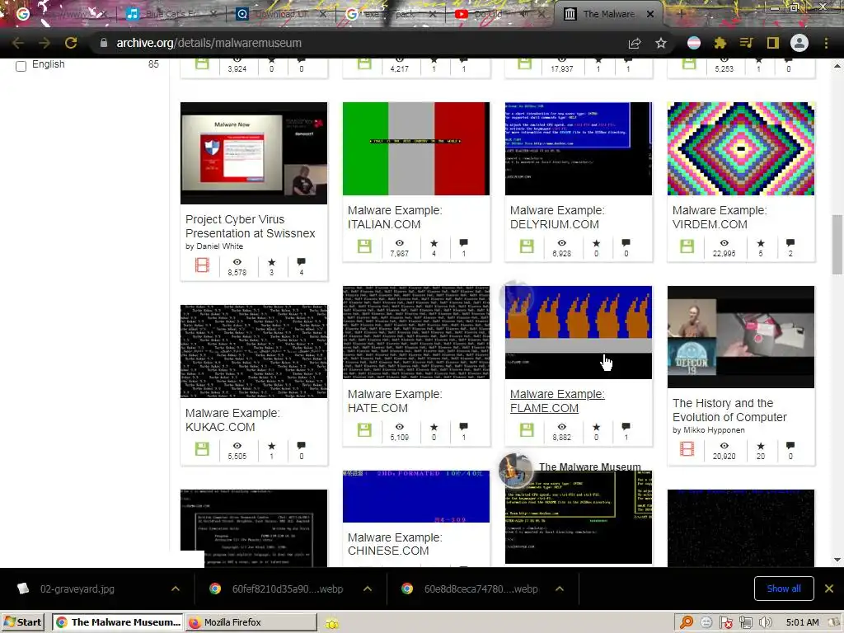Screen dimensions: 844x633
Task: Reload the page with the refresh icon
Action: coord(71,43)
